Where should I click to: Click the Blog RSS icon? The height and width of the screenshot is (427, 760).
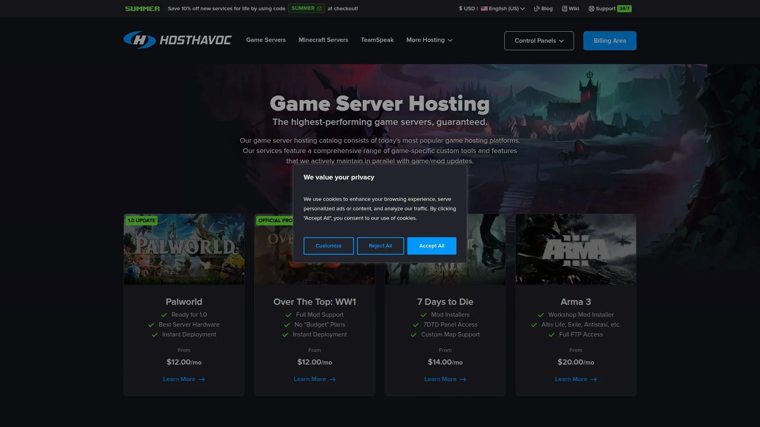[x=537, y=9]
